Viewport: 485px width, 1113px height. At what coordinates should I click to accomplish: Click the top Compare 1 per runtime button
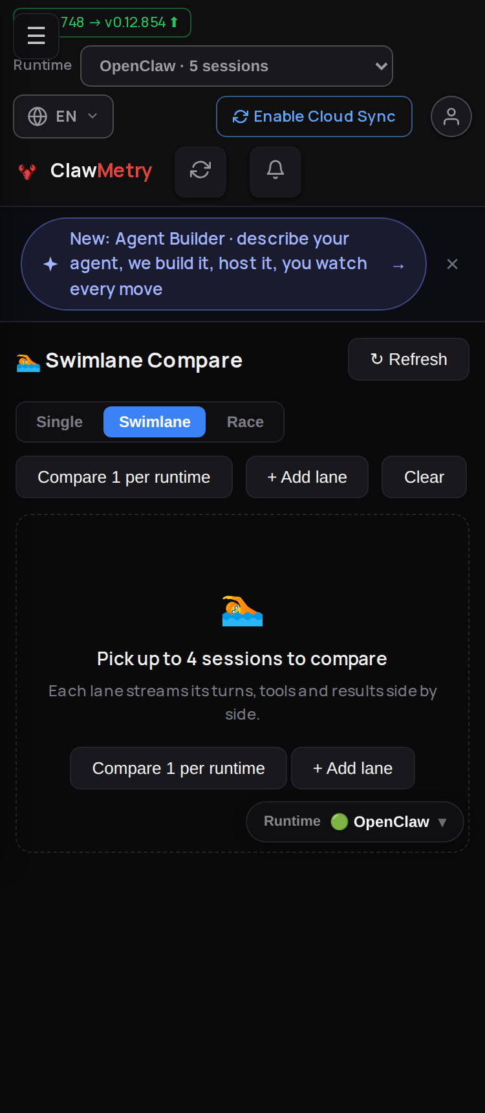click(124, 477)
